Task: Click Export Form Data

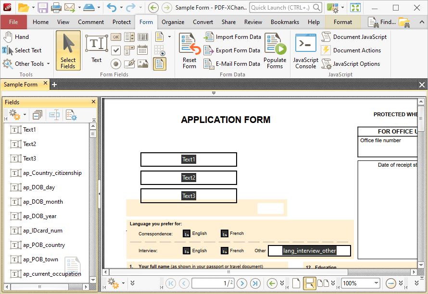Action: [x=232, y=50]
